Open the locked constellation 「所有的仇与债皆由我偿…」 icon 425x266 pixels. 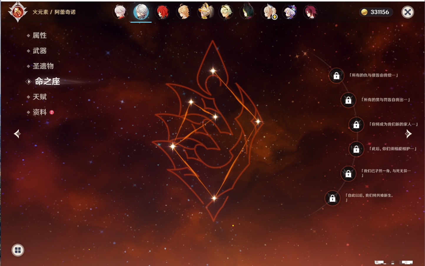pyautogui.click(x=336, y=76)
